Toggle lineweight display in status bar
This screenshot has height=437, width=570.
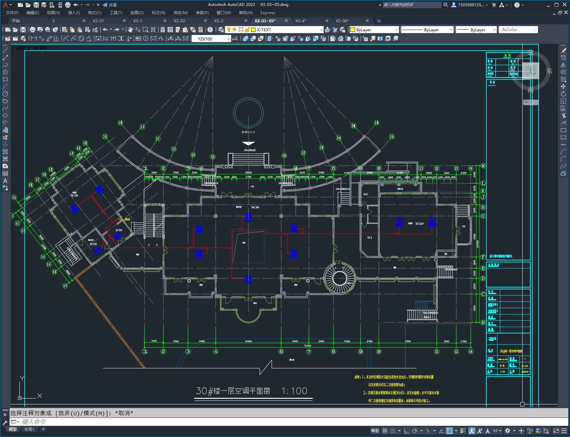pyautogui.click(x=463, y=430)
